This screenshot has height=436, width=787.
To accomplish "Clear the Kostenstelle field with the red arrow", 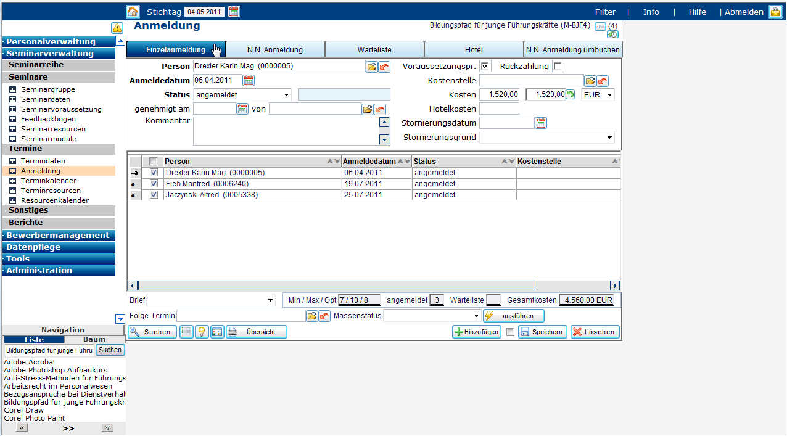I will 603,81.
